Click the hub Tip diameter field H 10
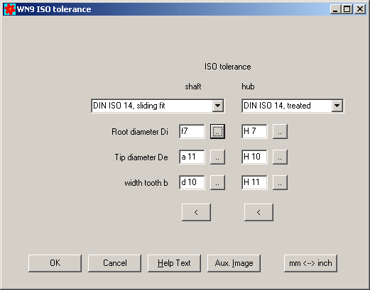 [254, 157]
